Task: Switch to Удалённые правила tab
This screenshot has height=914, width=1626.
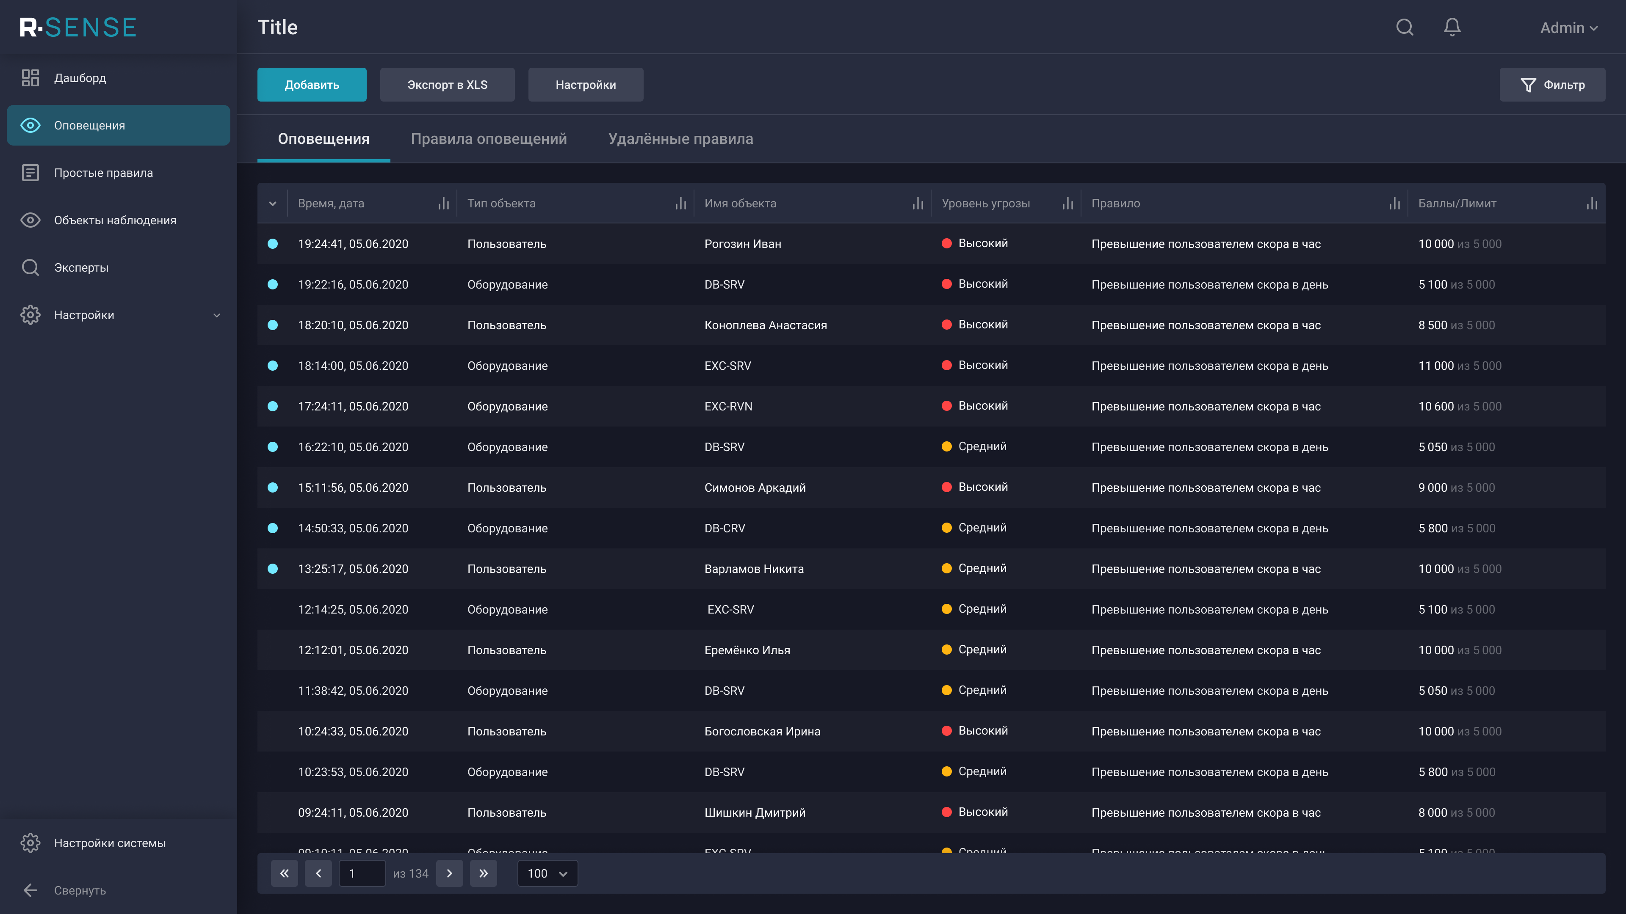Action: click(680, 139)
